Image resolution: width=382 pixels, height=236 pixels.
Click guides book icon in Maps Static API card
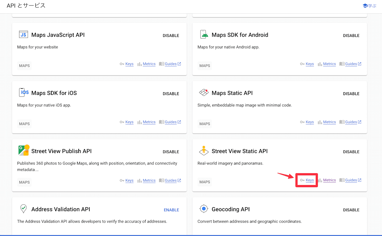342,122
